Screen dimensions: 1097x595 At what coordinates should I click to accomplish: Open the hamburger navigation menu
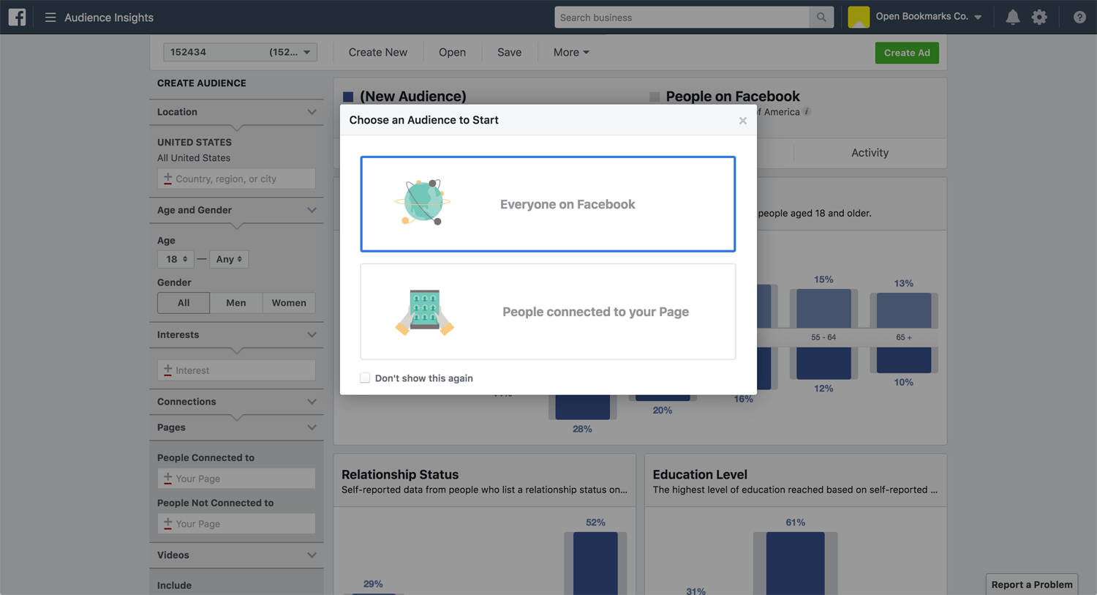50,17
